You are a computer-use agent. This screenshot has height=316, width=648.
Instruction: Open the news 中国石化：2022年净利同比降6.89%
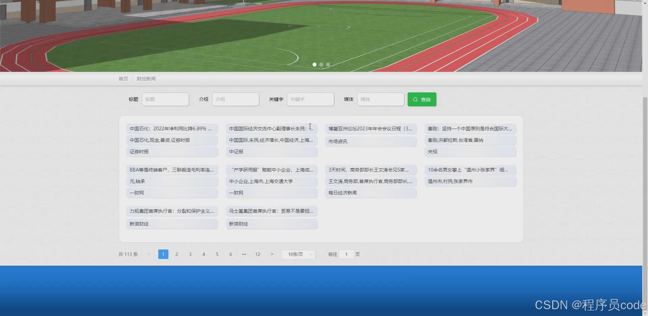tap(172, 129)
